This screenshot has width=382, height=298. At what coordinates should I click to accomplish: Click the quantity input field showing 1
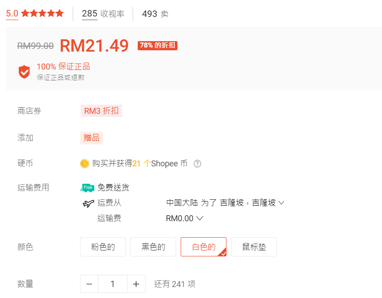pyautogui.click(x=113, y=284)
